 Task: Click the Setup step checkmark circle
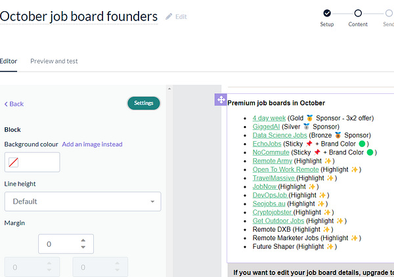pos(327,12)
